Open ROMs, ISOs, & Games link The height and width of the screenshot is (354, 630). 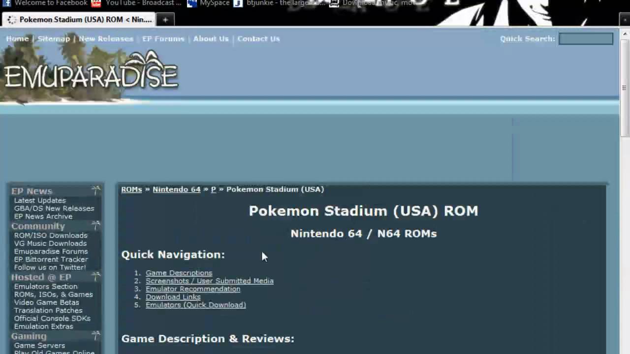53,295
